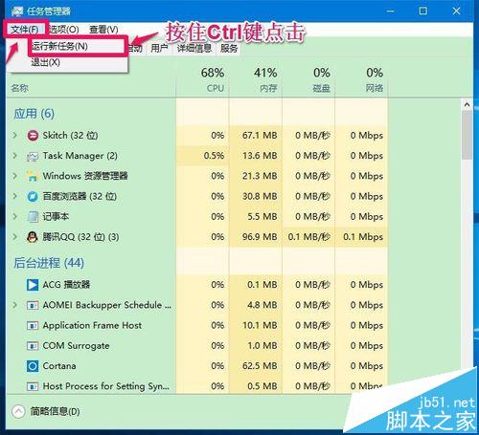479x435 pixels.
Task: Click the 任务管理器 title bar icon
Action: point(17,11)
